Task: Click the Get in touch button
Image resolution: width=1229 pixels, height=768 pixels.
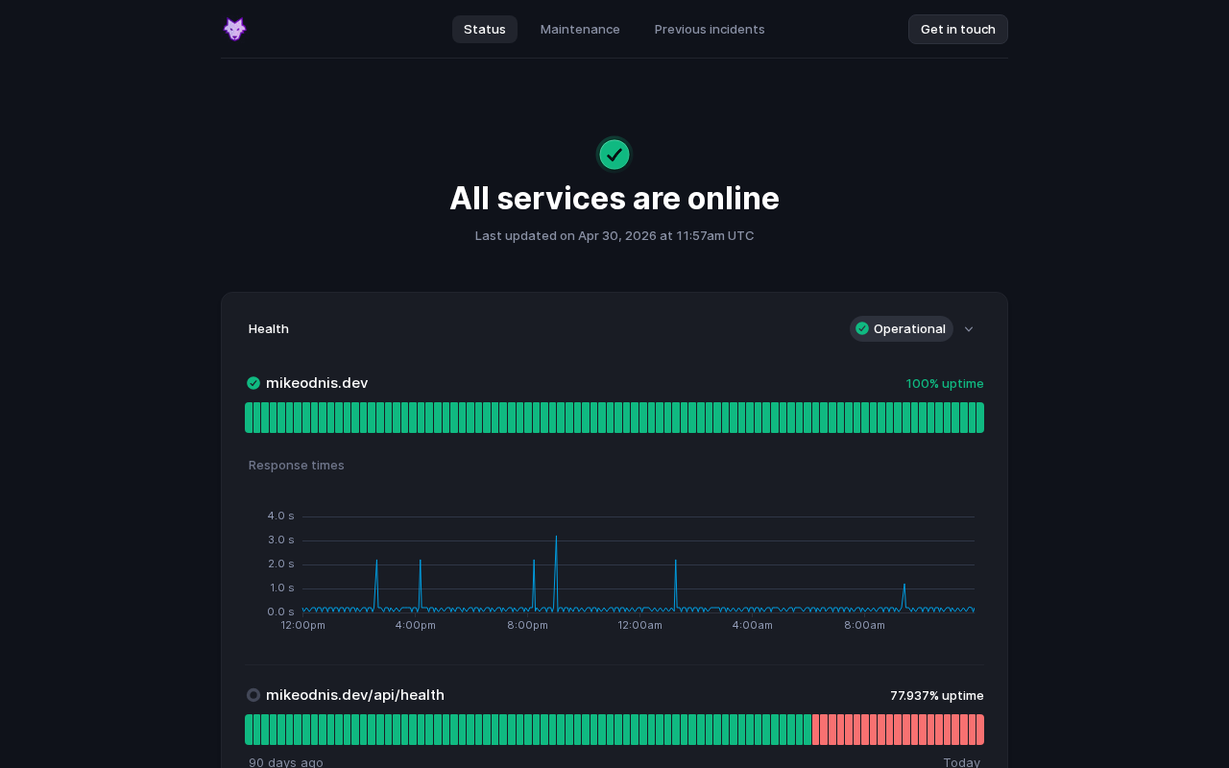Action: [x=958, y=29]
